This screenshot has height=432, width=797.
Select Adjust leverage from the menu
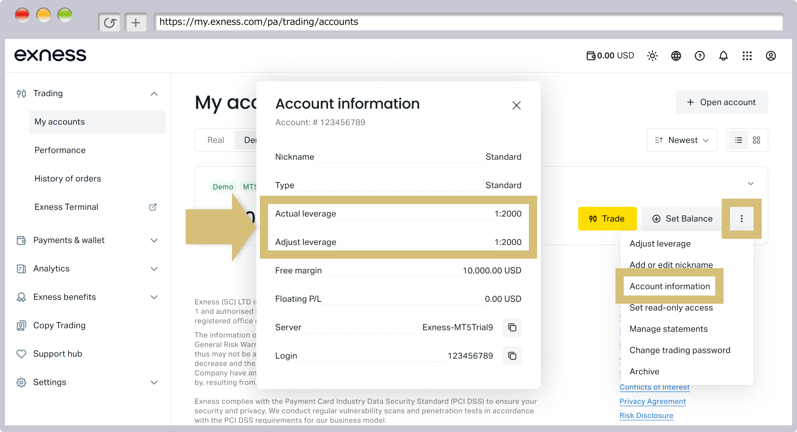pos(660,244)
